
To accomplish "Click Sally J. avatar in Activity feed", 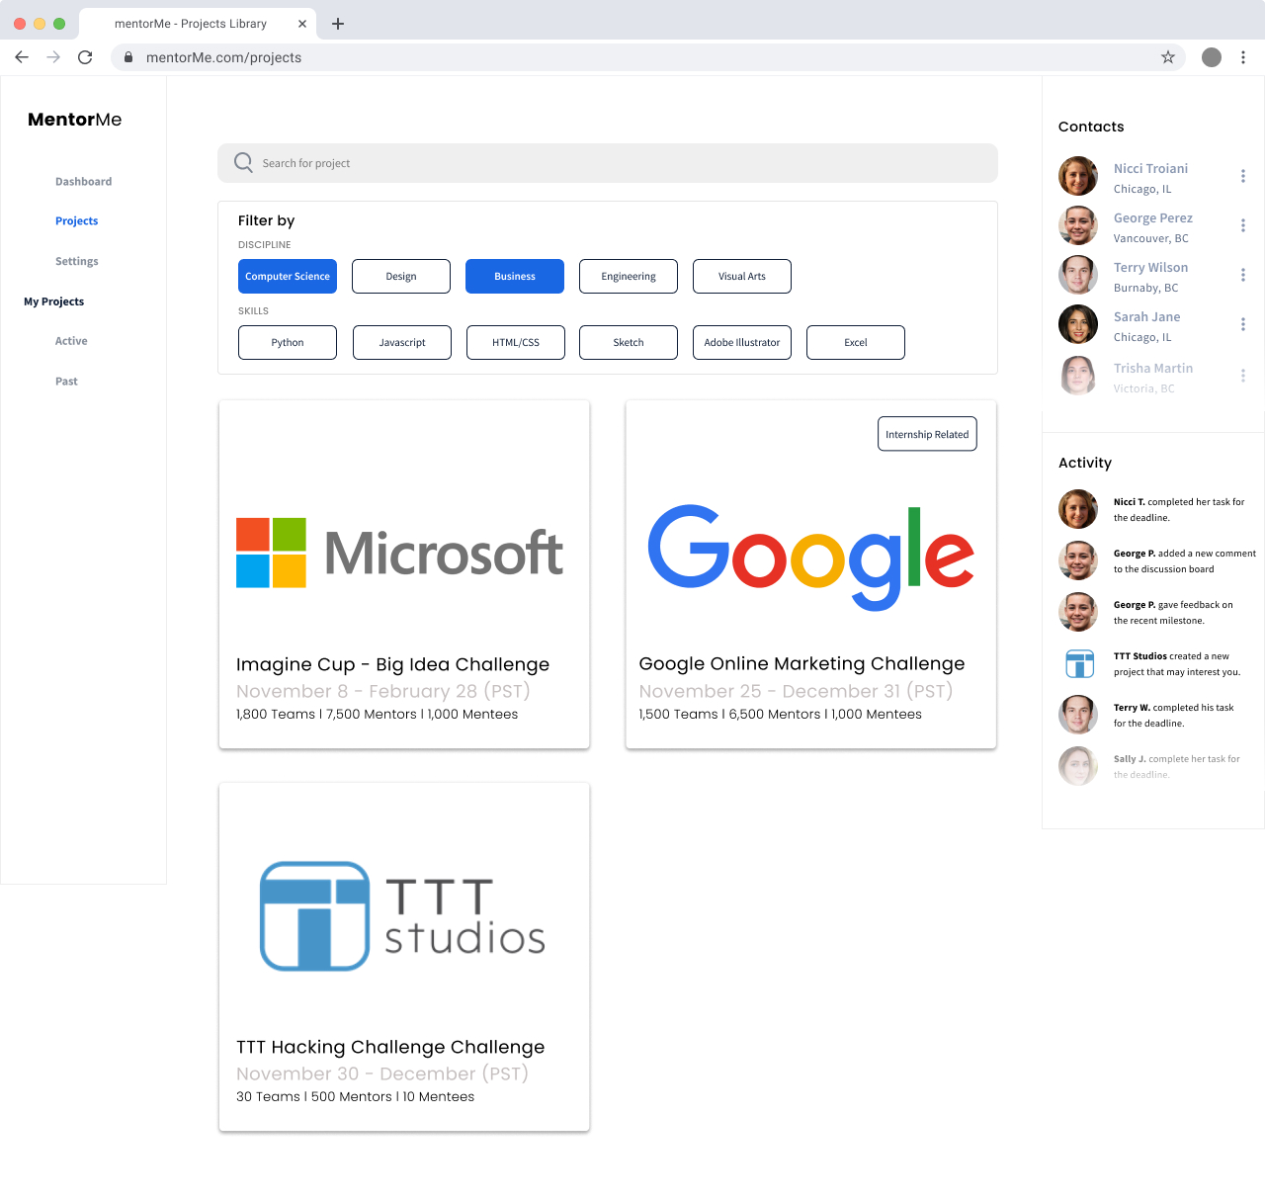I will pyautogui.click(x=1078, y=766).
